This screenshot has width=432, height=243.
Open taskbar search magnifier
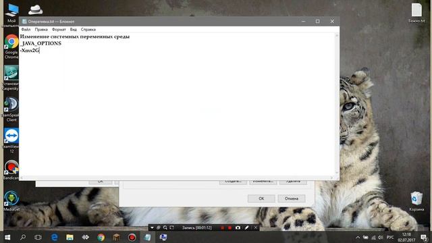[23, 237]
